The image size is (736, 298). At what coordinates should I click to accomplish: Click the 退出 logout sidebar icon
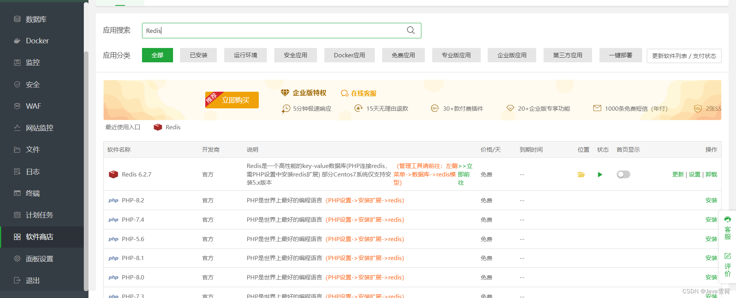point(17,280)
